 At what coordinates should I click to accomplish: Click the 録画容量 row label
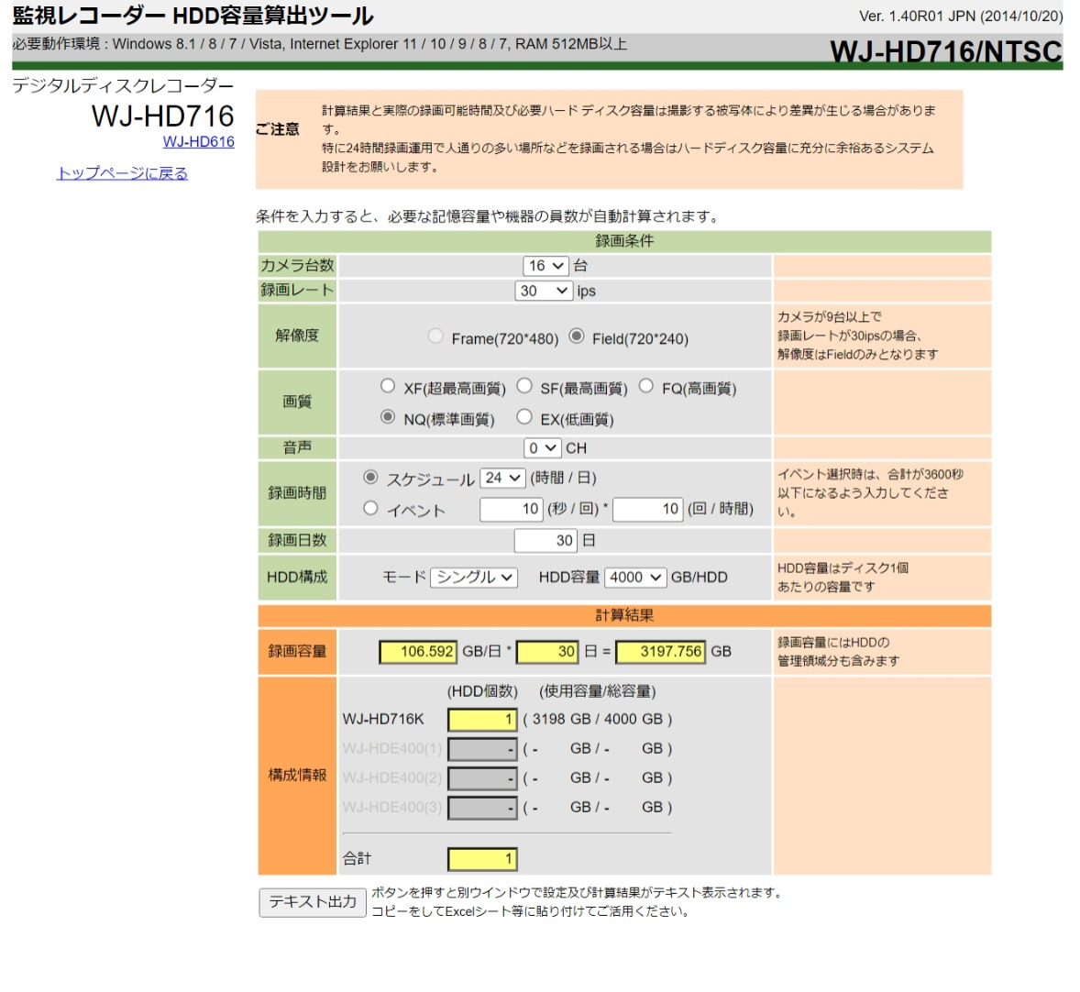[297, 652]
